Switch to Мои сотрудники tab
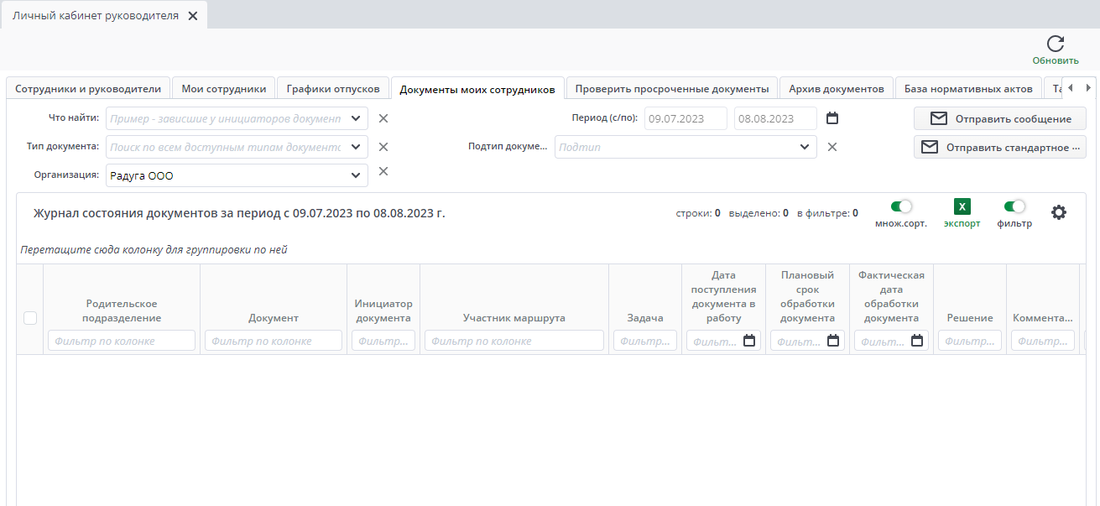 pyautogui.click(x=224, y=88)
